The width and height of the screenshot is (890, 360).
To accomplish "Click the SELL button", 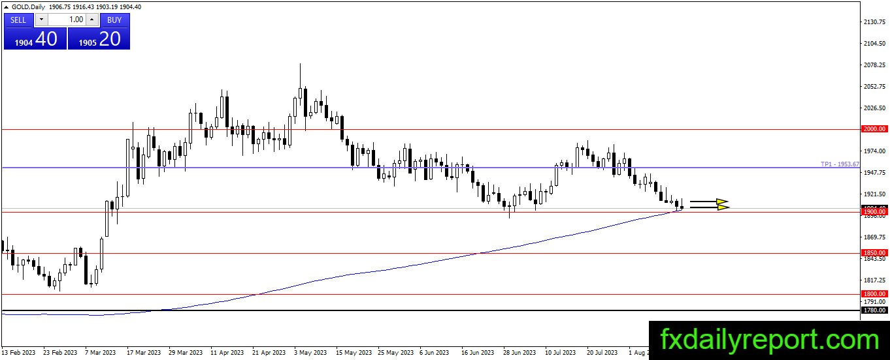I will pyautogui.click(x=19, y=20).
